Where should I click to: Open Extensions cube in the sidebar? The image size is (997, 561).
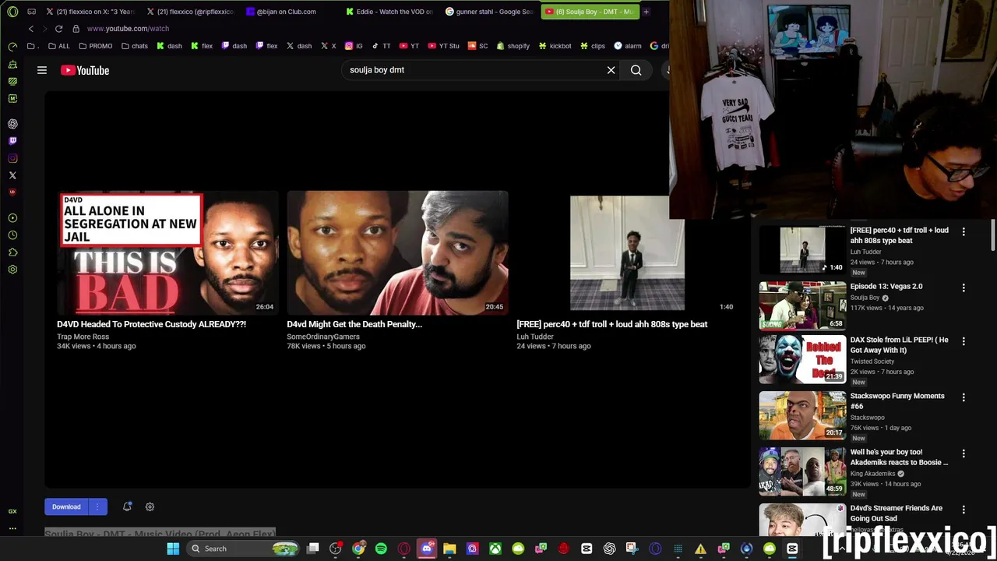[12, 252]
